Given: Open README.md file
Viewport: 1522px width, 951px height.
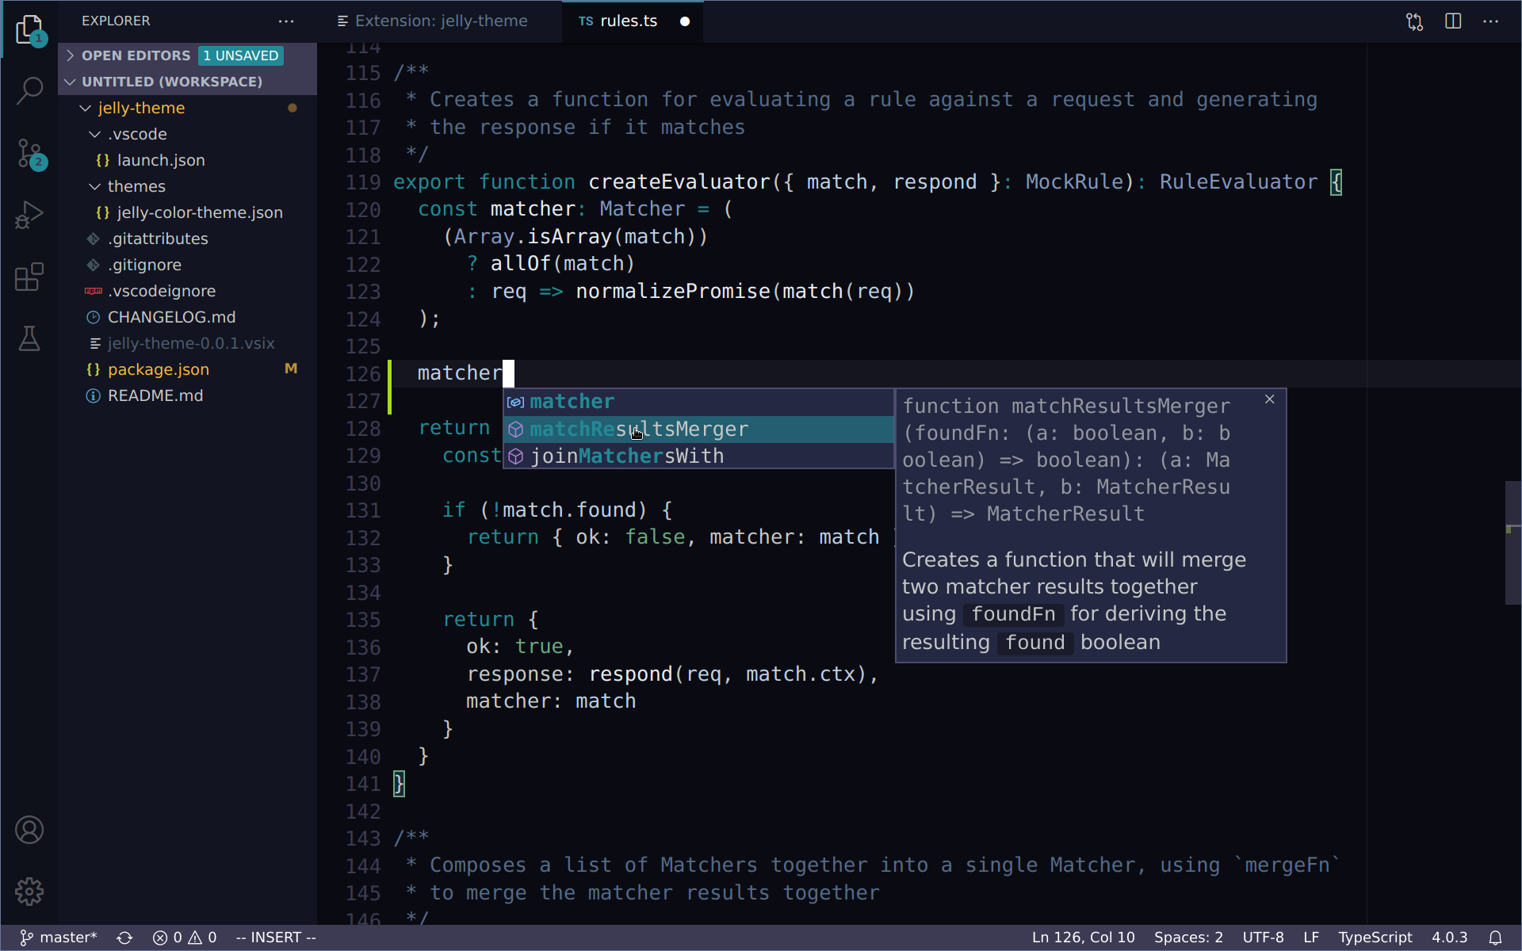Looking at the screenshot, I should pos(187,395).
